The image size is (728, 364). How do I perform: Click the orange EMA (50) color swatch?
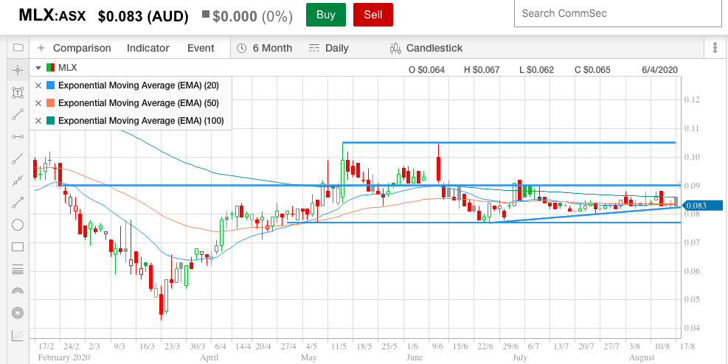[50, 103]
